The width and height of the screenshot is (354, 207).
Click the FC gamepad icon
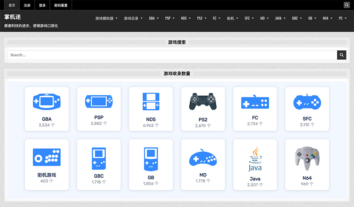tap(255, 102)
